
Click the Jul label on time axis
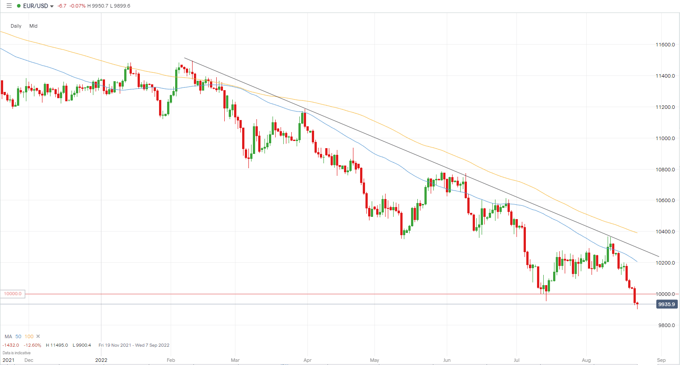tap(516, 360)
